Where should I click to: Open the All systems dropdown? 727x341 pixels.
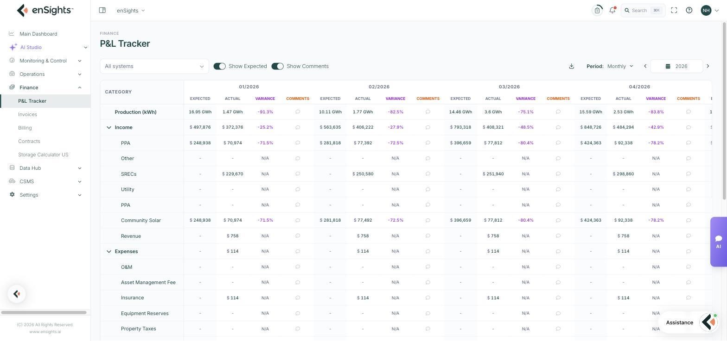tap(154, 66)
